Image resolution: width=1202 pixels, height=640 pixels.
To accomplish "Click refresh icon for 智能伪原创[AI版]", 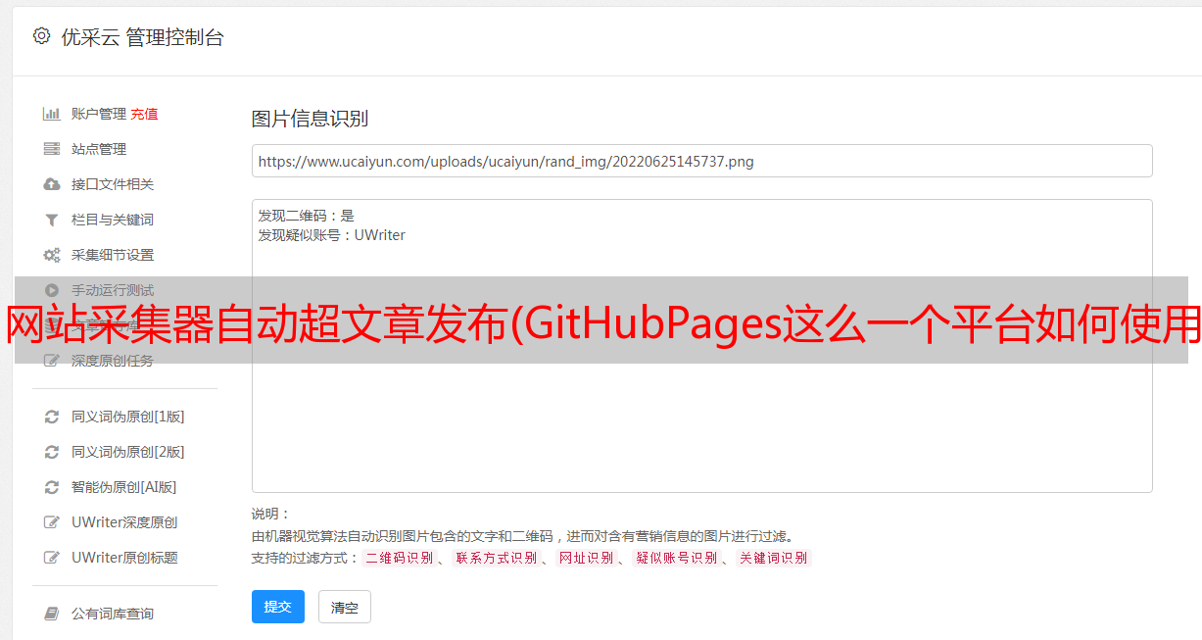I will 52,487.
